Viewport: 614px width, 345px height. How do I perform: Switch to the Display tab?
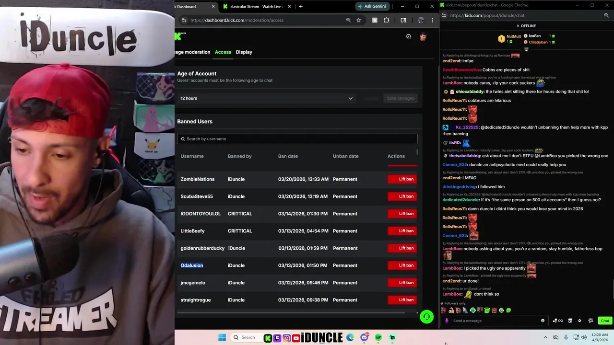244,52
